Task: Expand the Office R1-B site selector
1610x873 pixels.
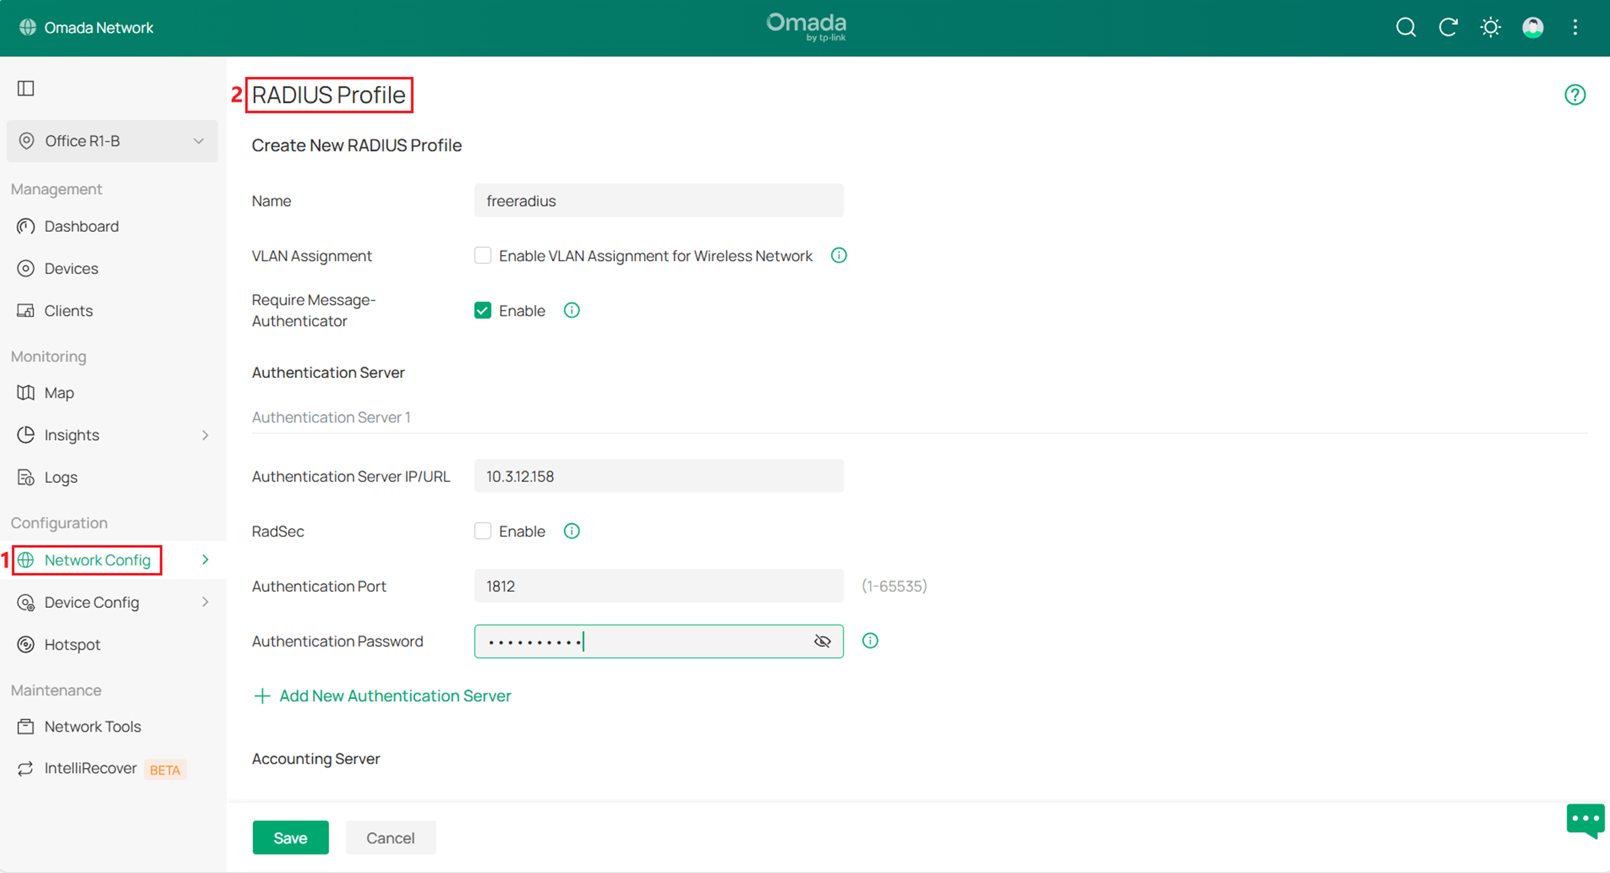Action: 198,141
